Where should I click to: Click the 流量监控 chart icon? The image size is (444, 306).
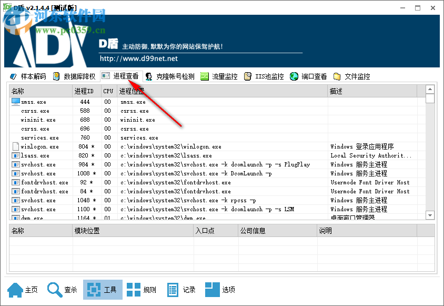tap(205, 76)
